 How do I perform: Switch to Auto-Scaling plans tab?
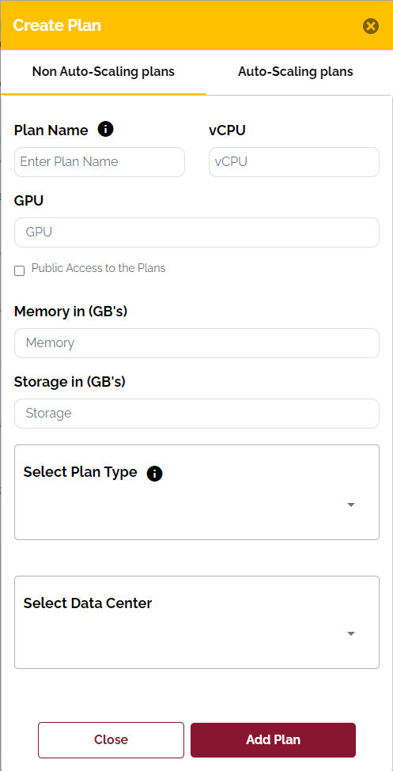(296, 72)
